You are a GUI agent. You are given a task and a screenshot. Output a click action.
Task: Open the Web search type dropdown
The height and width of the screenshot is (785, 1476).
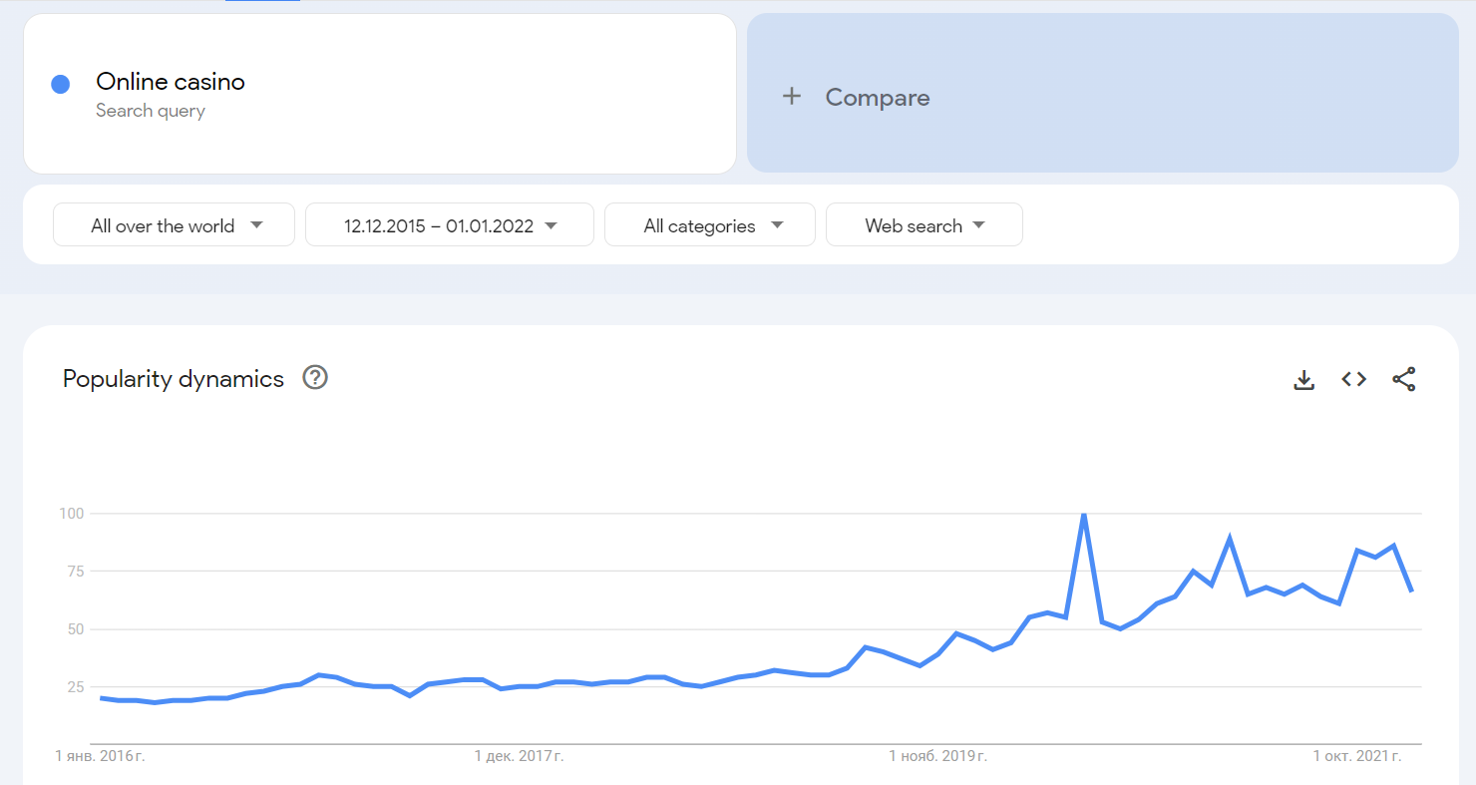point(923,224)
